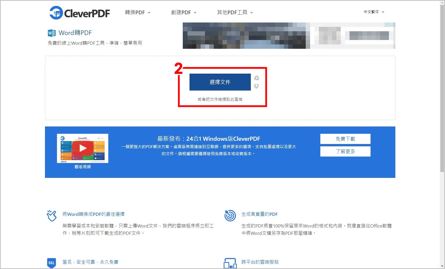Upload from Google Drive icon

[256, 78]
